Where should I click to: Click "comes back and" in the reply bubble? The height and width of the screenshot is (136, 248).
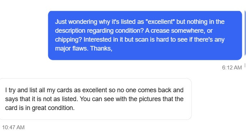pyautogui.click(x=161, y=90)
